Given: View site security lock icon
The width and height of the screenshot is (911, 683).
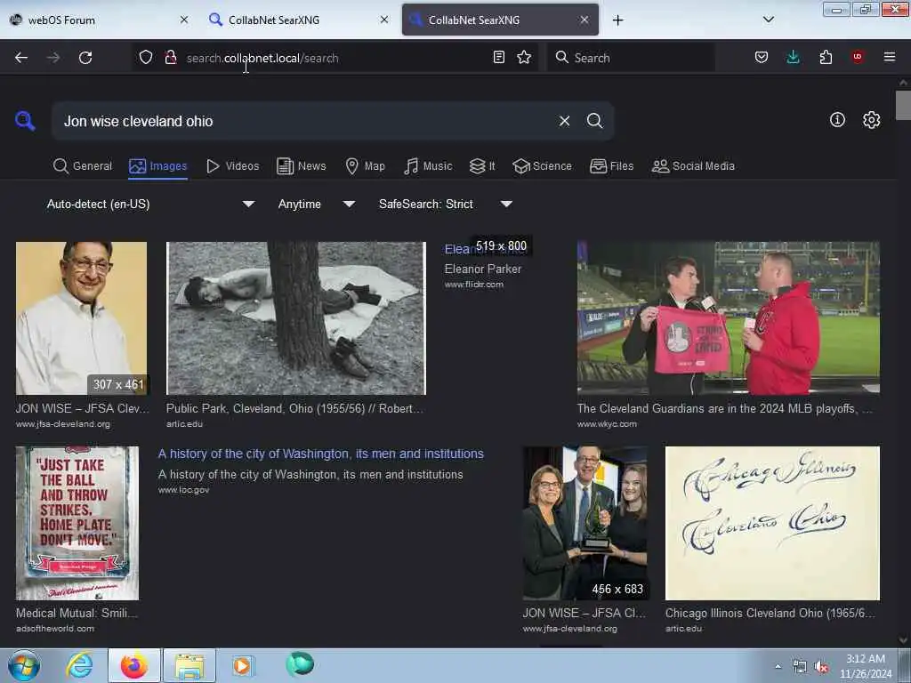Looking at the screenshot, I should click(x=170, y=58).
